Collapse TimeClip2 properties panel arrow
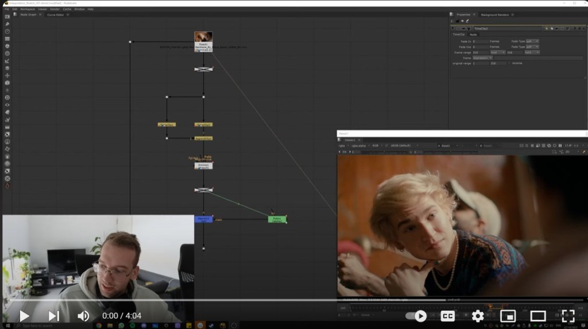 coord(452,29)
